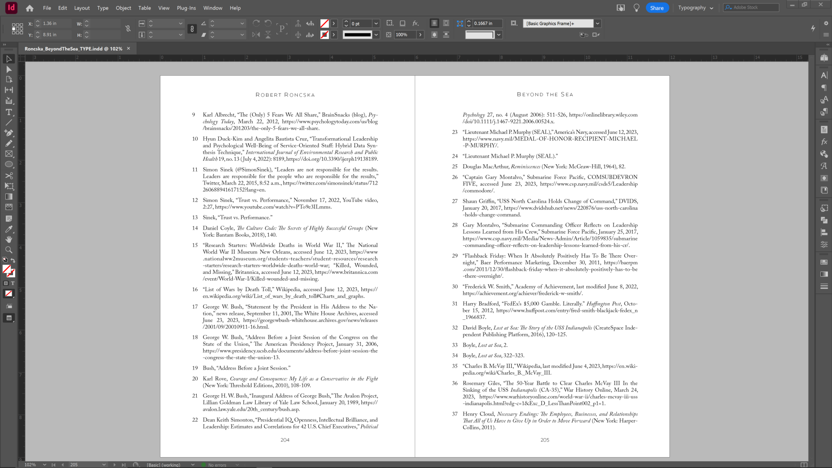This screenshot has height=468, width=832.
Task: Toggle wrap around bounding box
Action: [446, 23]
